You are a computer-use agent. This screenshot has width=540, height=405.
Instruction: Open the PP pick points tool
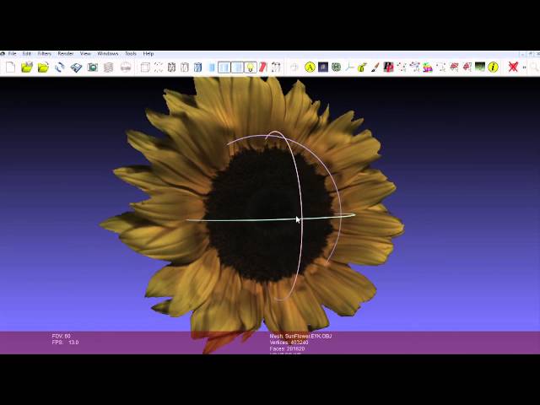click(388, 67)
